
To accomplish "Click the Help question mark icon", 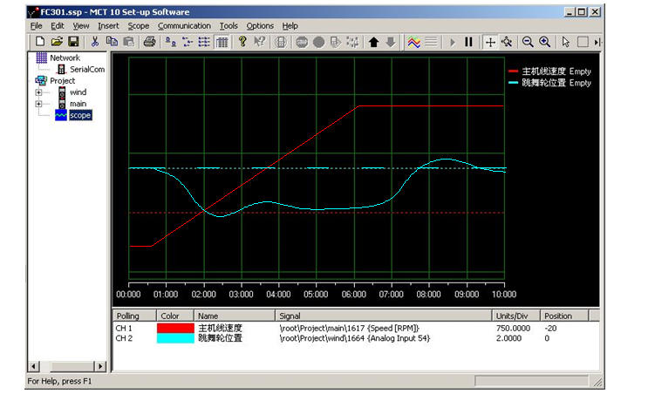I will pos(242,42).
